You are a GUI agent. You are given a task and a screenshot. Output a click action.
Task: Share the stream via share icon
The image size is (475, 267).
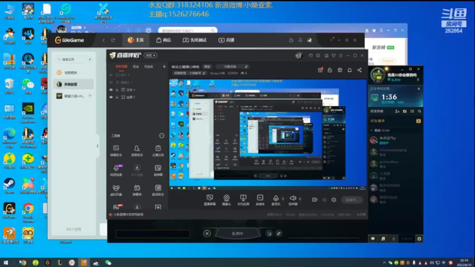point(360,70)
